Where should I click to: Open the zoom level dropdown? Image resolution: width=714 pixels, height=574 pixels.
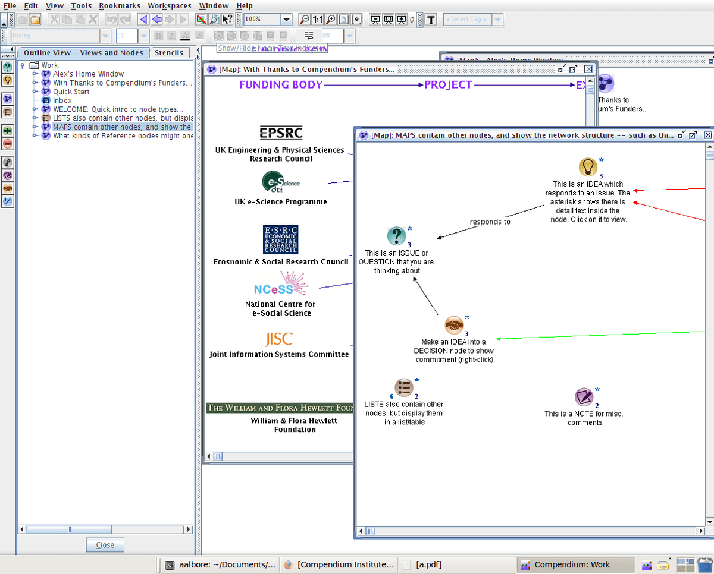click(287, 19)
